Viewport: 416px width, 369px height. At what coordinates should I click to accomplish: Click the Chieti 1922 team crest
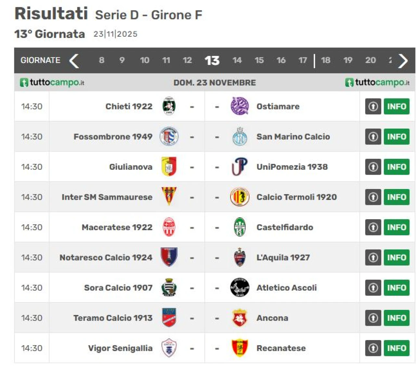(x=169, y=106)
